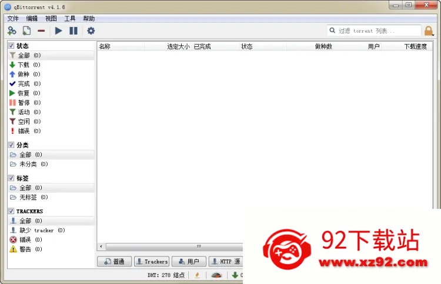441x284 pixels.
Task: Sort by the 已完成 column header
Action: coord(215,46)
